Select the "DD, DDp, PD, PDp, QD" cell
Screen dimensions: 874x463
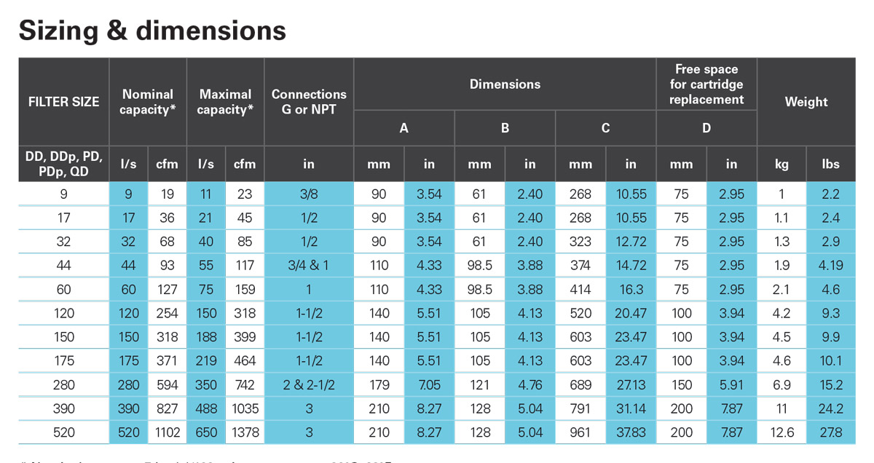click(63, 164)
